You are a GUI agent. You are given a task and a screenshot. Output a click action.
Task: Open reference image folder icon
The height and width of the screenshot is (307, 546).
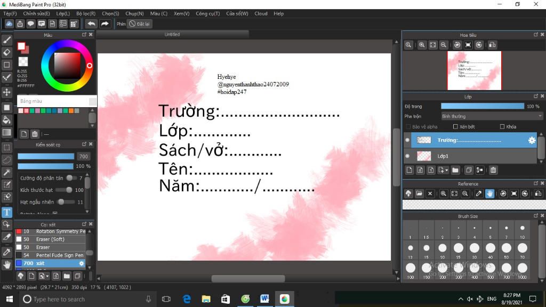click(x=419, y=193)
